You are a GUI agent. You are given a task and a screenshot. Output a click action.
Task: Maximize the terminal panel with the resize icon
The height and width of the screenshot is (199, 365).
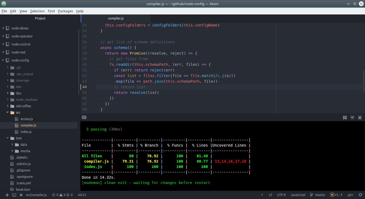[345, 117]
